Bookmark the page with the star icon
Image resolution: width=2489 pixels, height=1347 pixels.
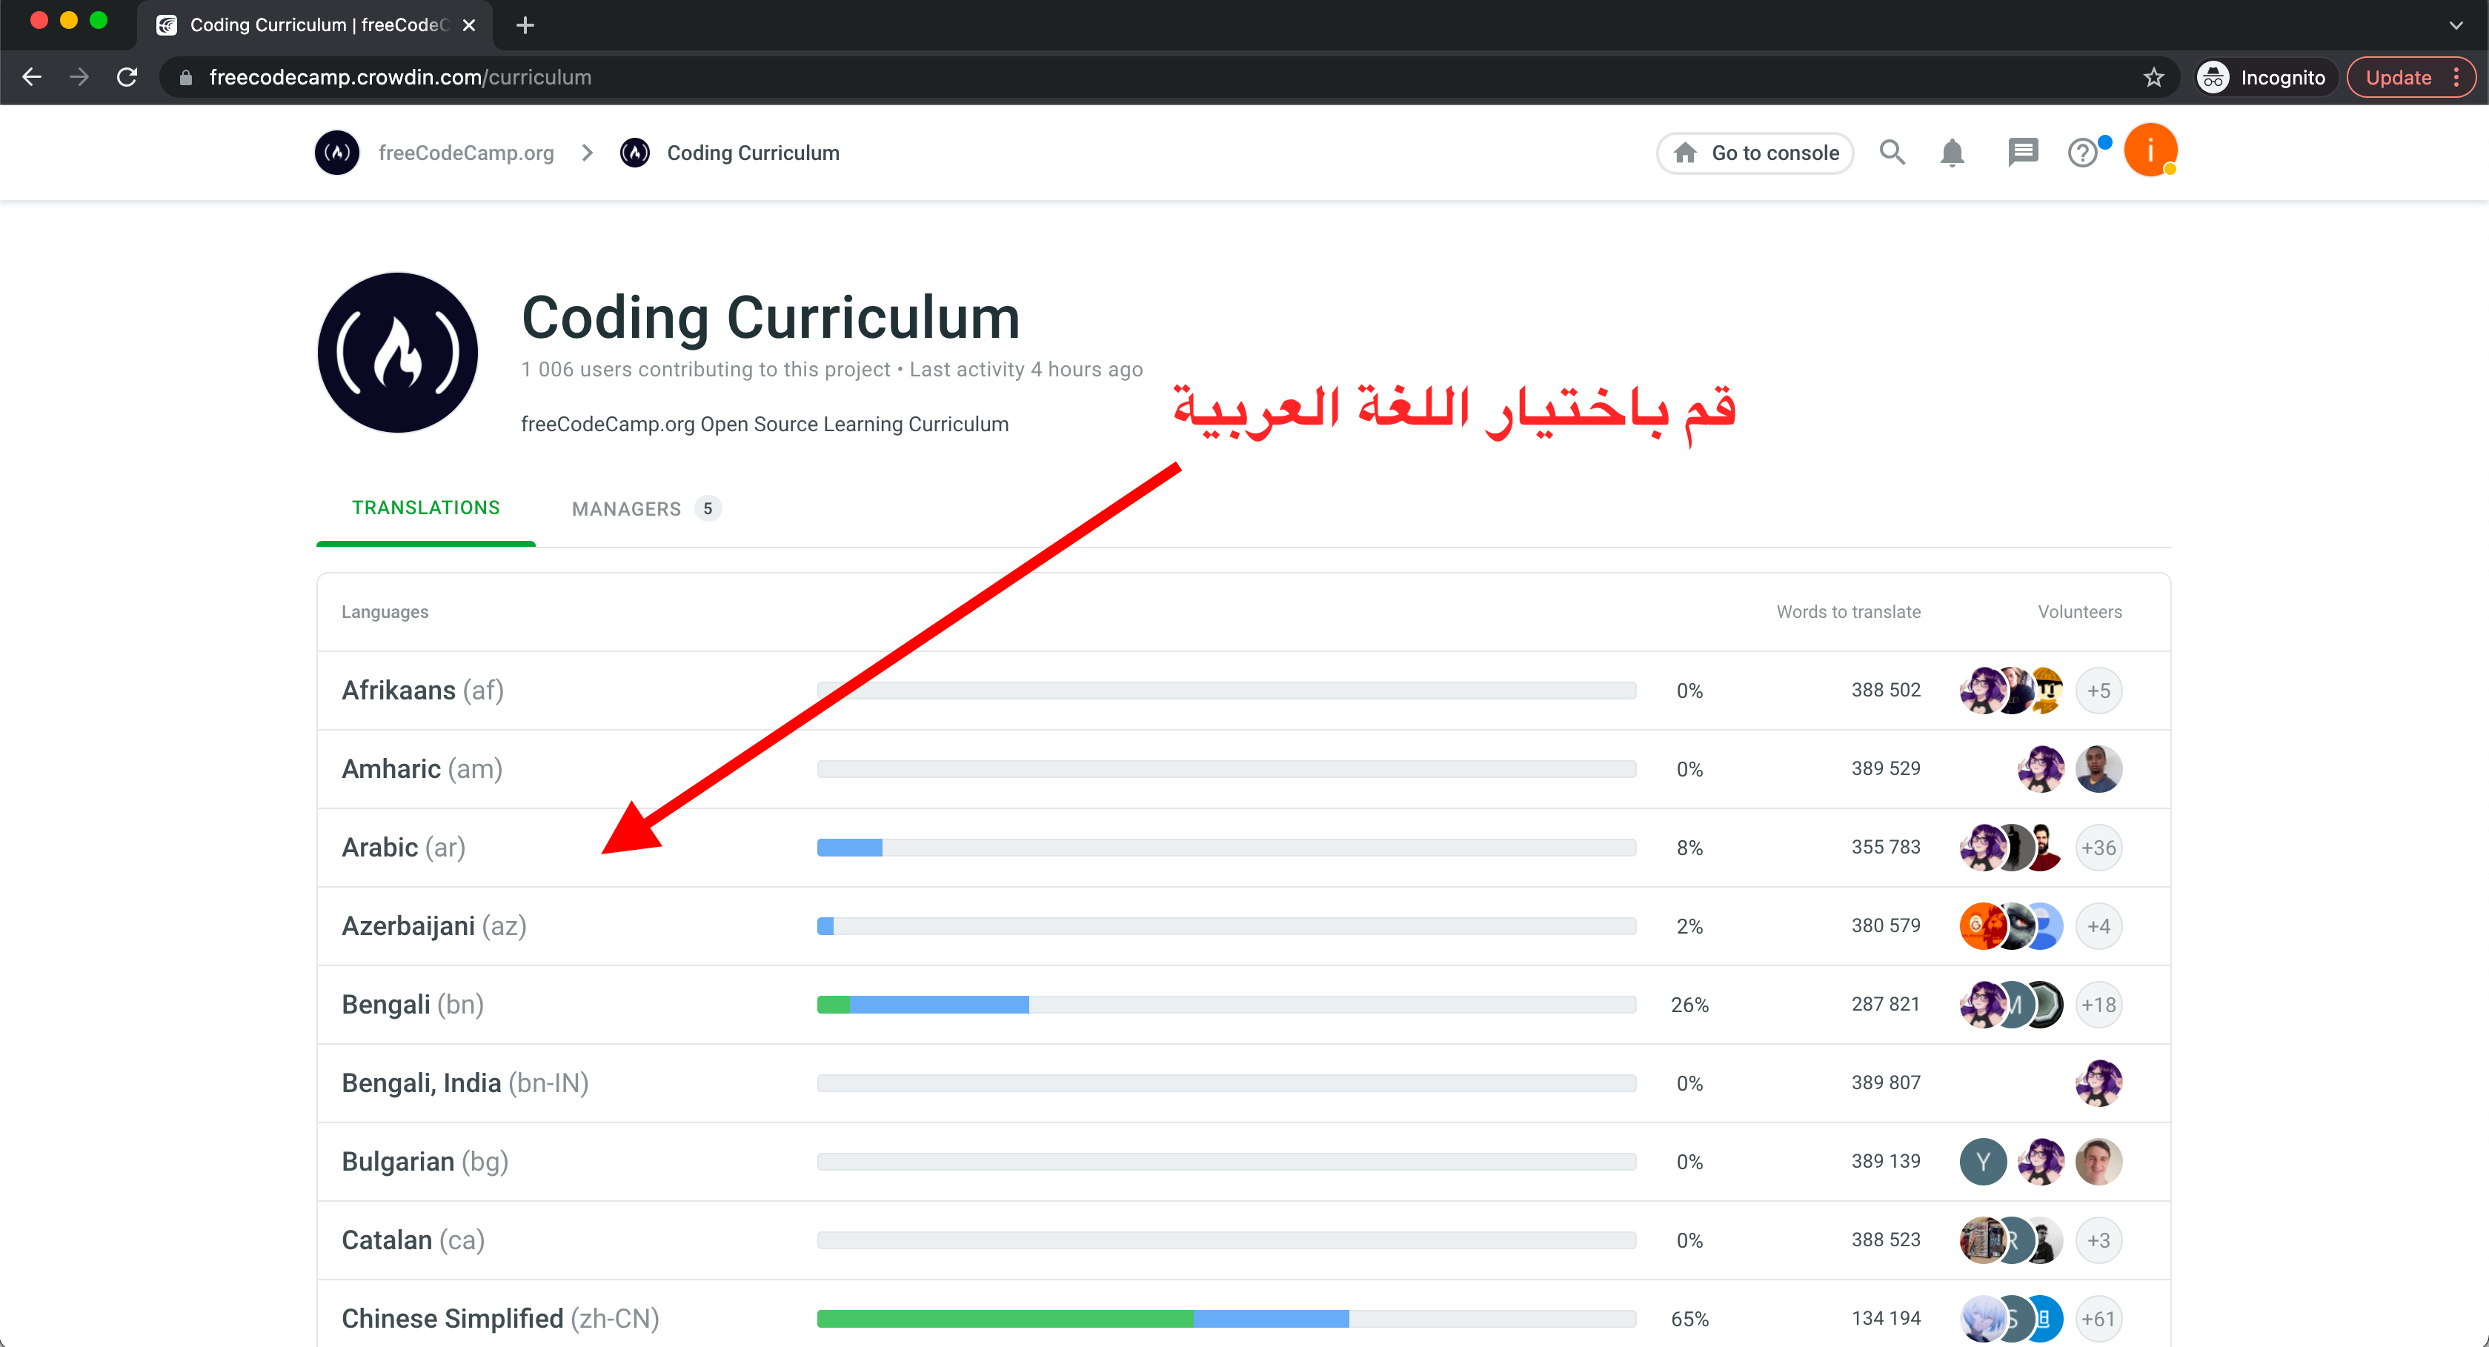[x=2154, y=76]
